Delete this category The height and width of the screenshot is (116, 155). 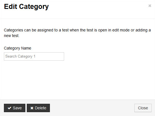pos(38,108)
